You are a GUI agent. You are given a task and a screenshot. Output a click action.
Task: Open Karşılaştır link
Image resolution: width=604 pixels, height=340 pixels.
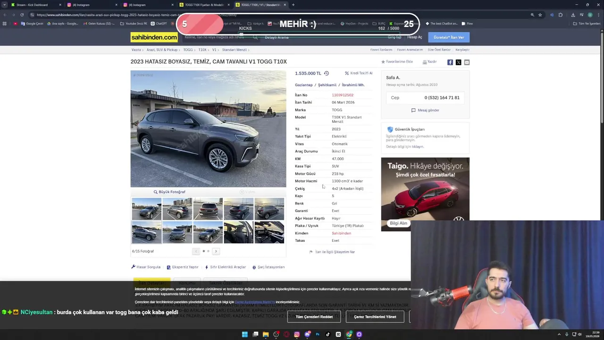click(462, 50)
